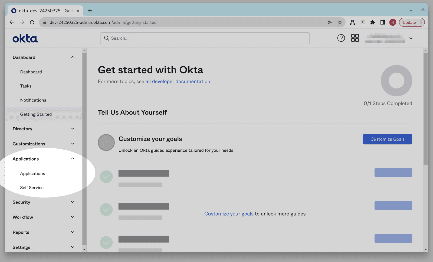Collapse the Dashboard section

tap(73, 57)
